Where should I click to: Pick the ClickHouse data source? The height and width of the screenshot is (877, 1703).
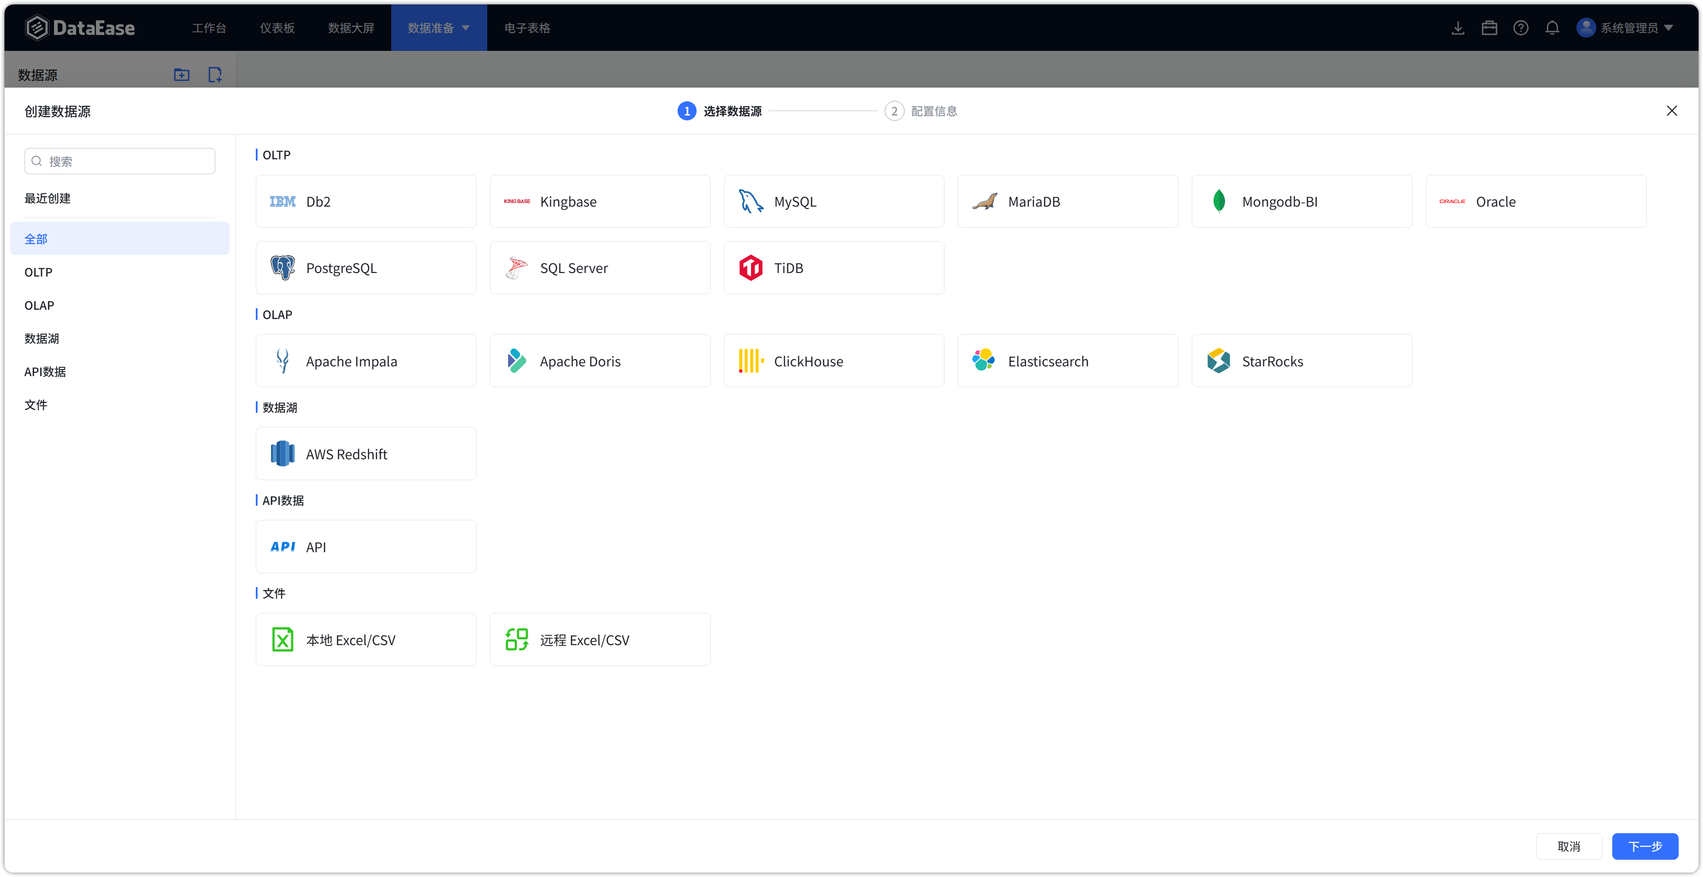click(834, 361)
